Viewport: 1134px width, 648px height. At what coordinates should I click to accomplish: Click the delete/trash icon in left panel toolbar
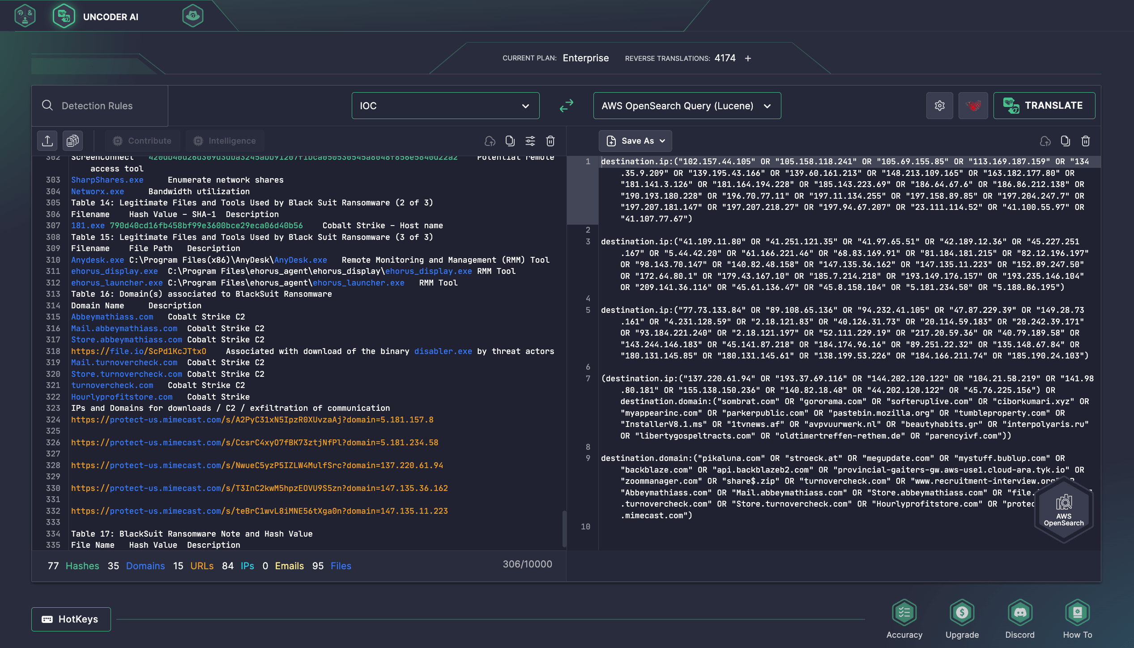click(x=550, y=141)
